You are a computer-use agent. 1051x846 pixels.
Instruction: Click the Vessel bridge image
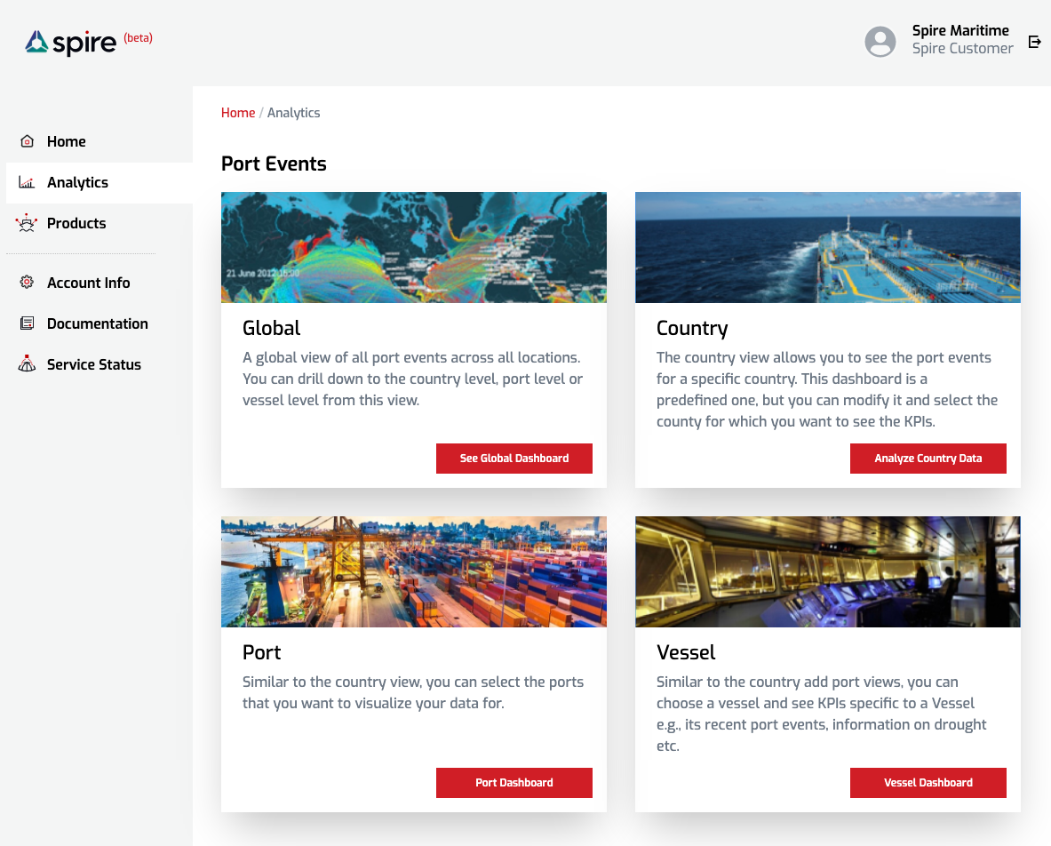[828, 571]
